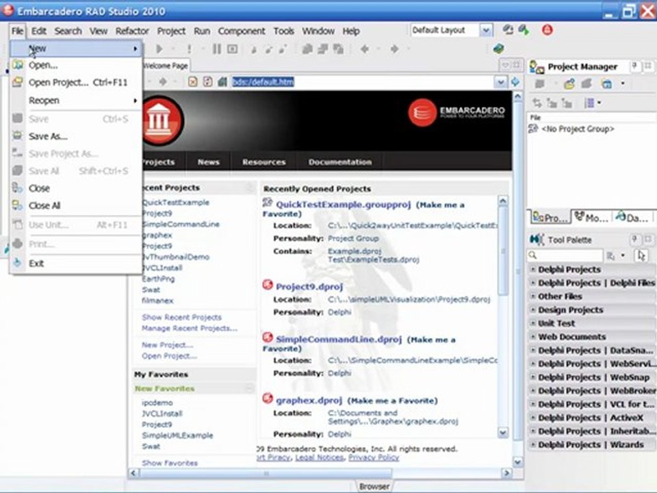The image size is (657, 493).
Task: Click Manage Recent Projects link
Action: 190,328
